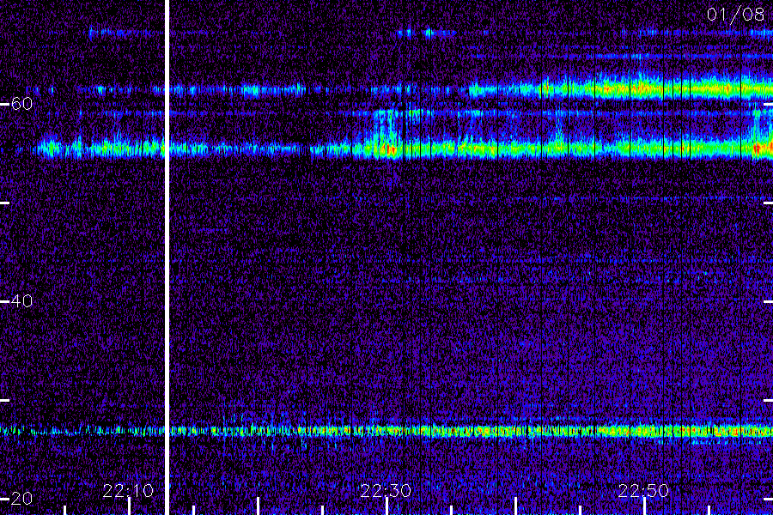The width and height of the screenshot is (773, 515).
Task: Click the 22:30 time label
Action: (386, 490)
